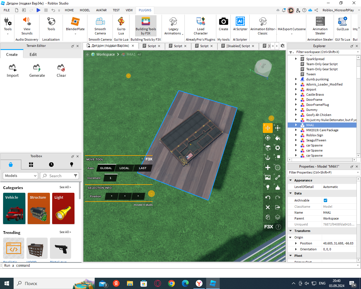The image size is (361, 289).
Task: Set move axes to GLOBAL
Action: pyautogui.click(x=106, y=168)
